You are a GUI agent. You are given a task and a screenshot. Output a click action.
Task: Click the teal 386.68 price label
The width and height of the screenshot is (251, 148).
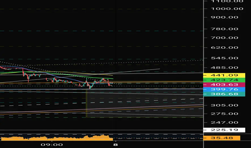tap(224, 94)
